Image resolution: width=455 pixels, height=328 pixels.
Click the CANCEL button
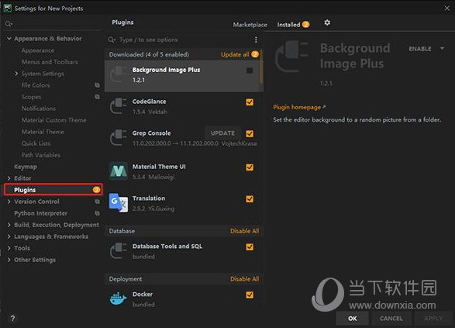391,319
